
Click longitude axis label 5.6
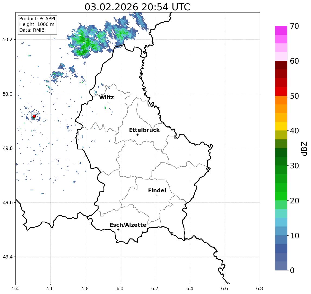(50, 289)
